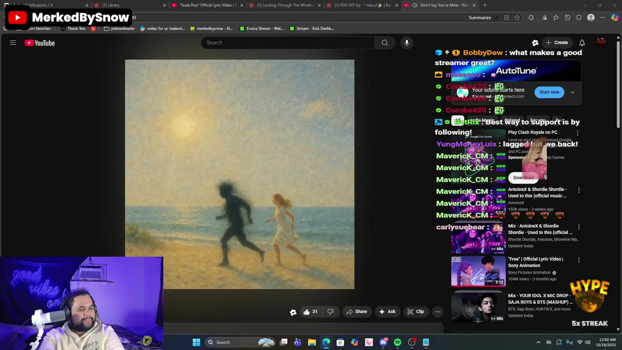Open Copilot app from the taskbar
The height and width of the screenshot is (350, 622).
pos(355,342)
